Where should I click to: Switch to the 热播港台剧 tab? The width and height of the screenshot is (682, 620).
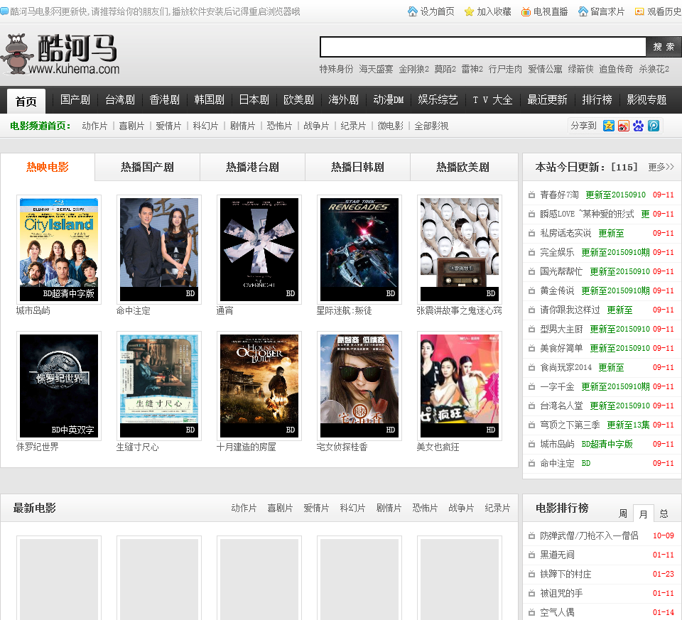253,167
